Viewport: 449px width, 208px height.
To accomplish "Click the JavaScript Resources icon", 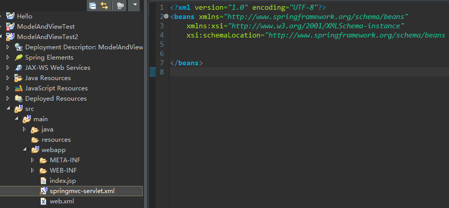I will 18,88.
